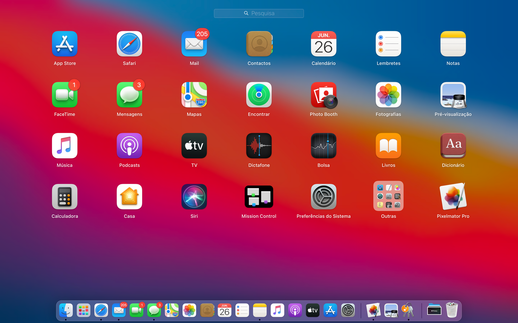Image resolution: width=518 pixels, height=323 pixels.
Task: Open the TV app in Launchpad
Action: pyautogui.click(x=194, y=146)
